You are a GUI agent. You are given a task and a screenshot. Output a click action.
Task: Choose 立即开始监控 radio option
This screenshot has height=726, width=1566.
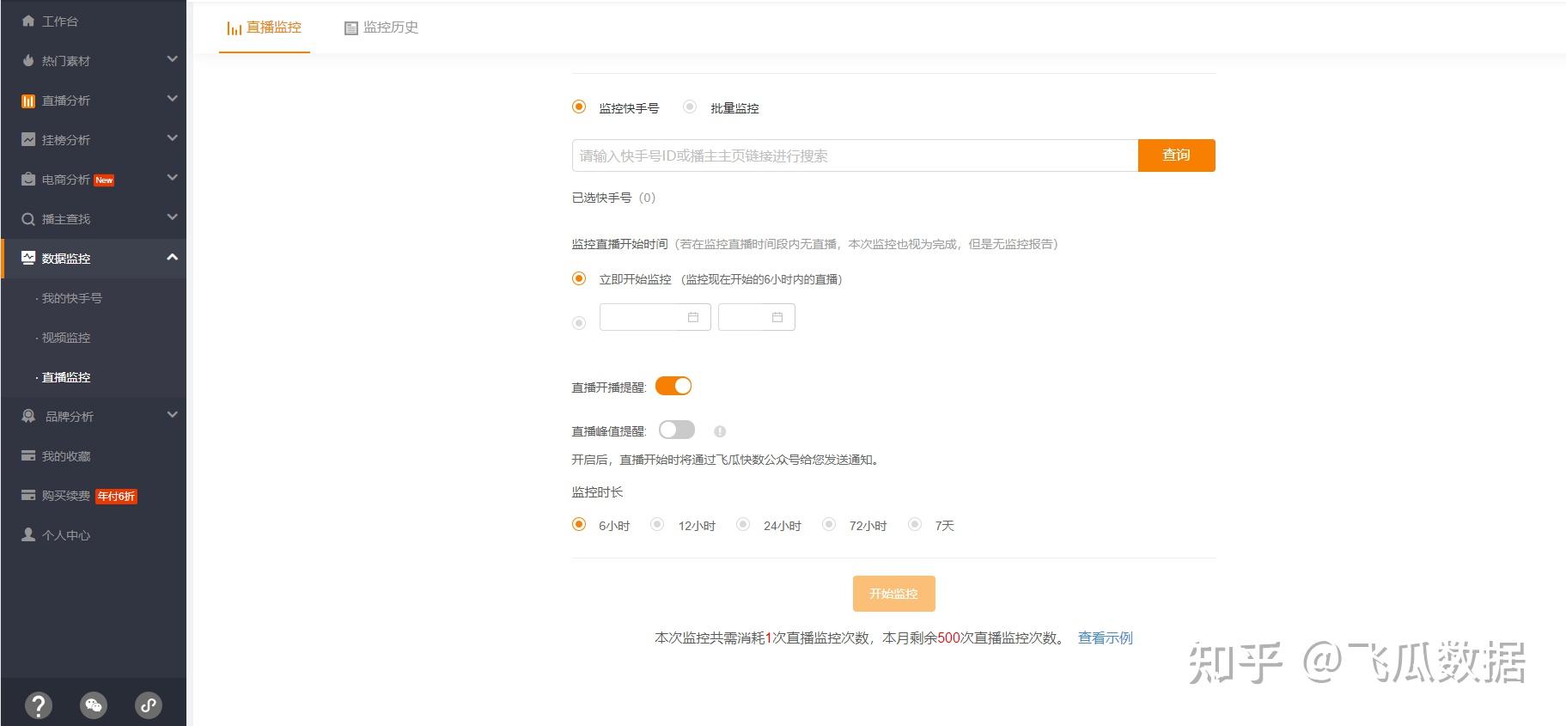tap(579, 278)
